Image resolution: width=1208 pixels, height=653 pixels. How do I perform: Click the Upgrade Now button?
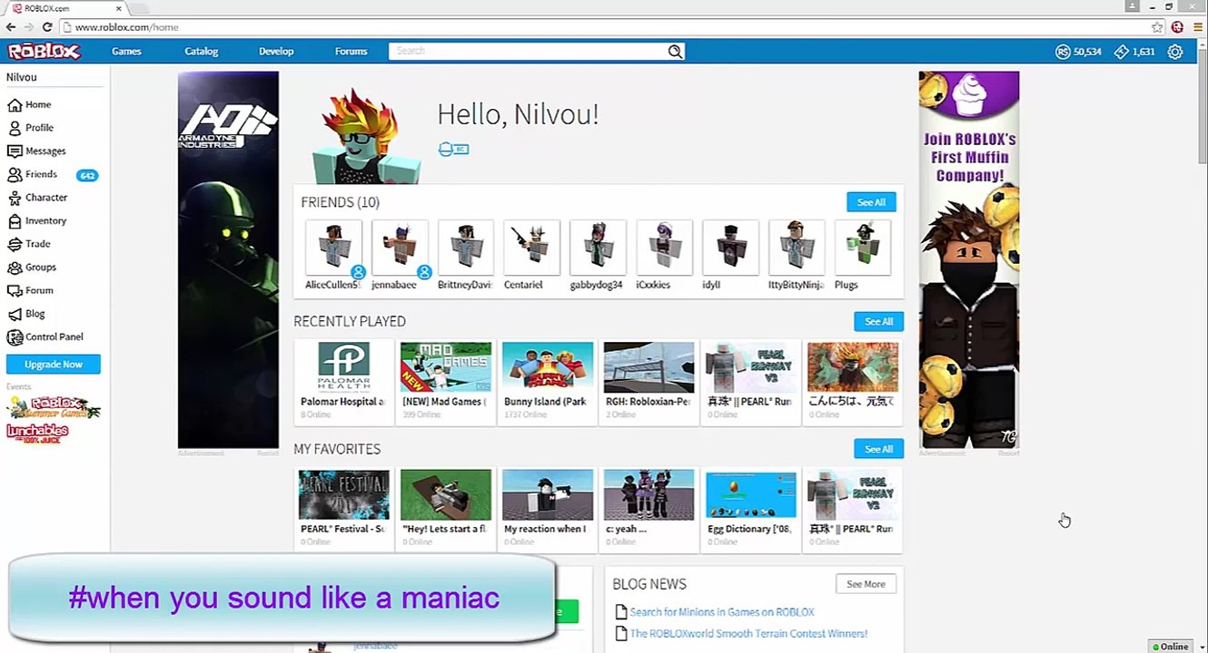(54, 365)
